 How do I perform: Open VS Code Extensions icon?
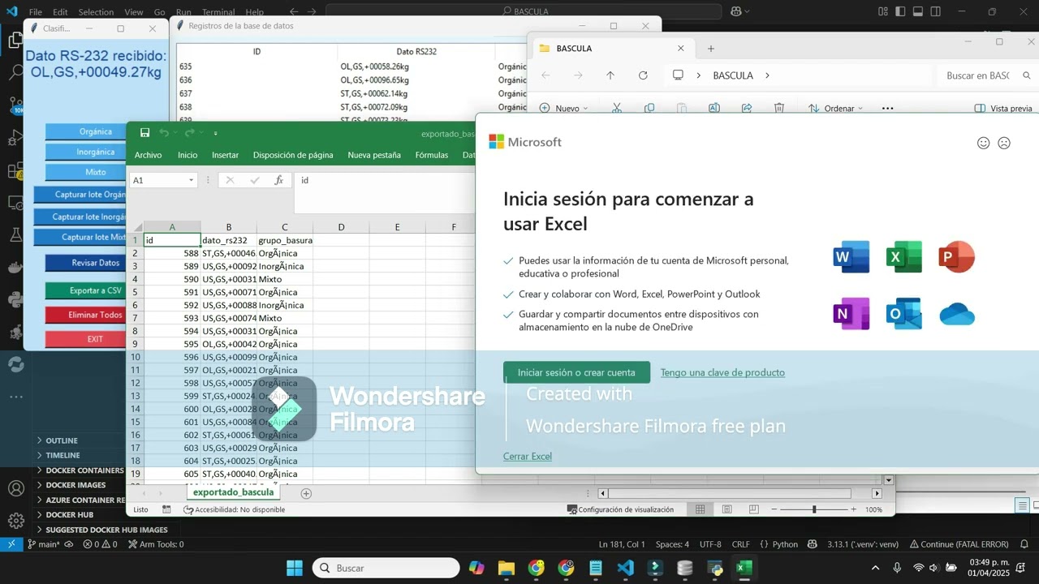pyautogui.click(x=15, y=171)
